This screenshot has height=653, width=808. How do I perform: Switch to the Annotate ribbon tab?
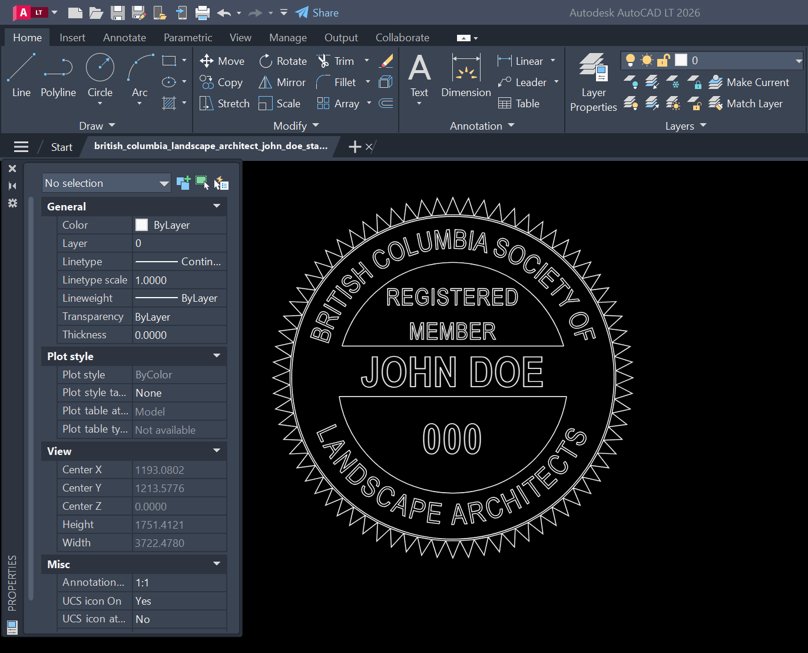pos(124,37)
